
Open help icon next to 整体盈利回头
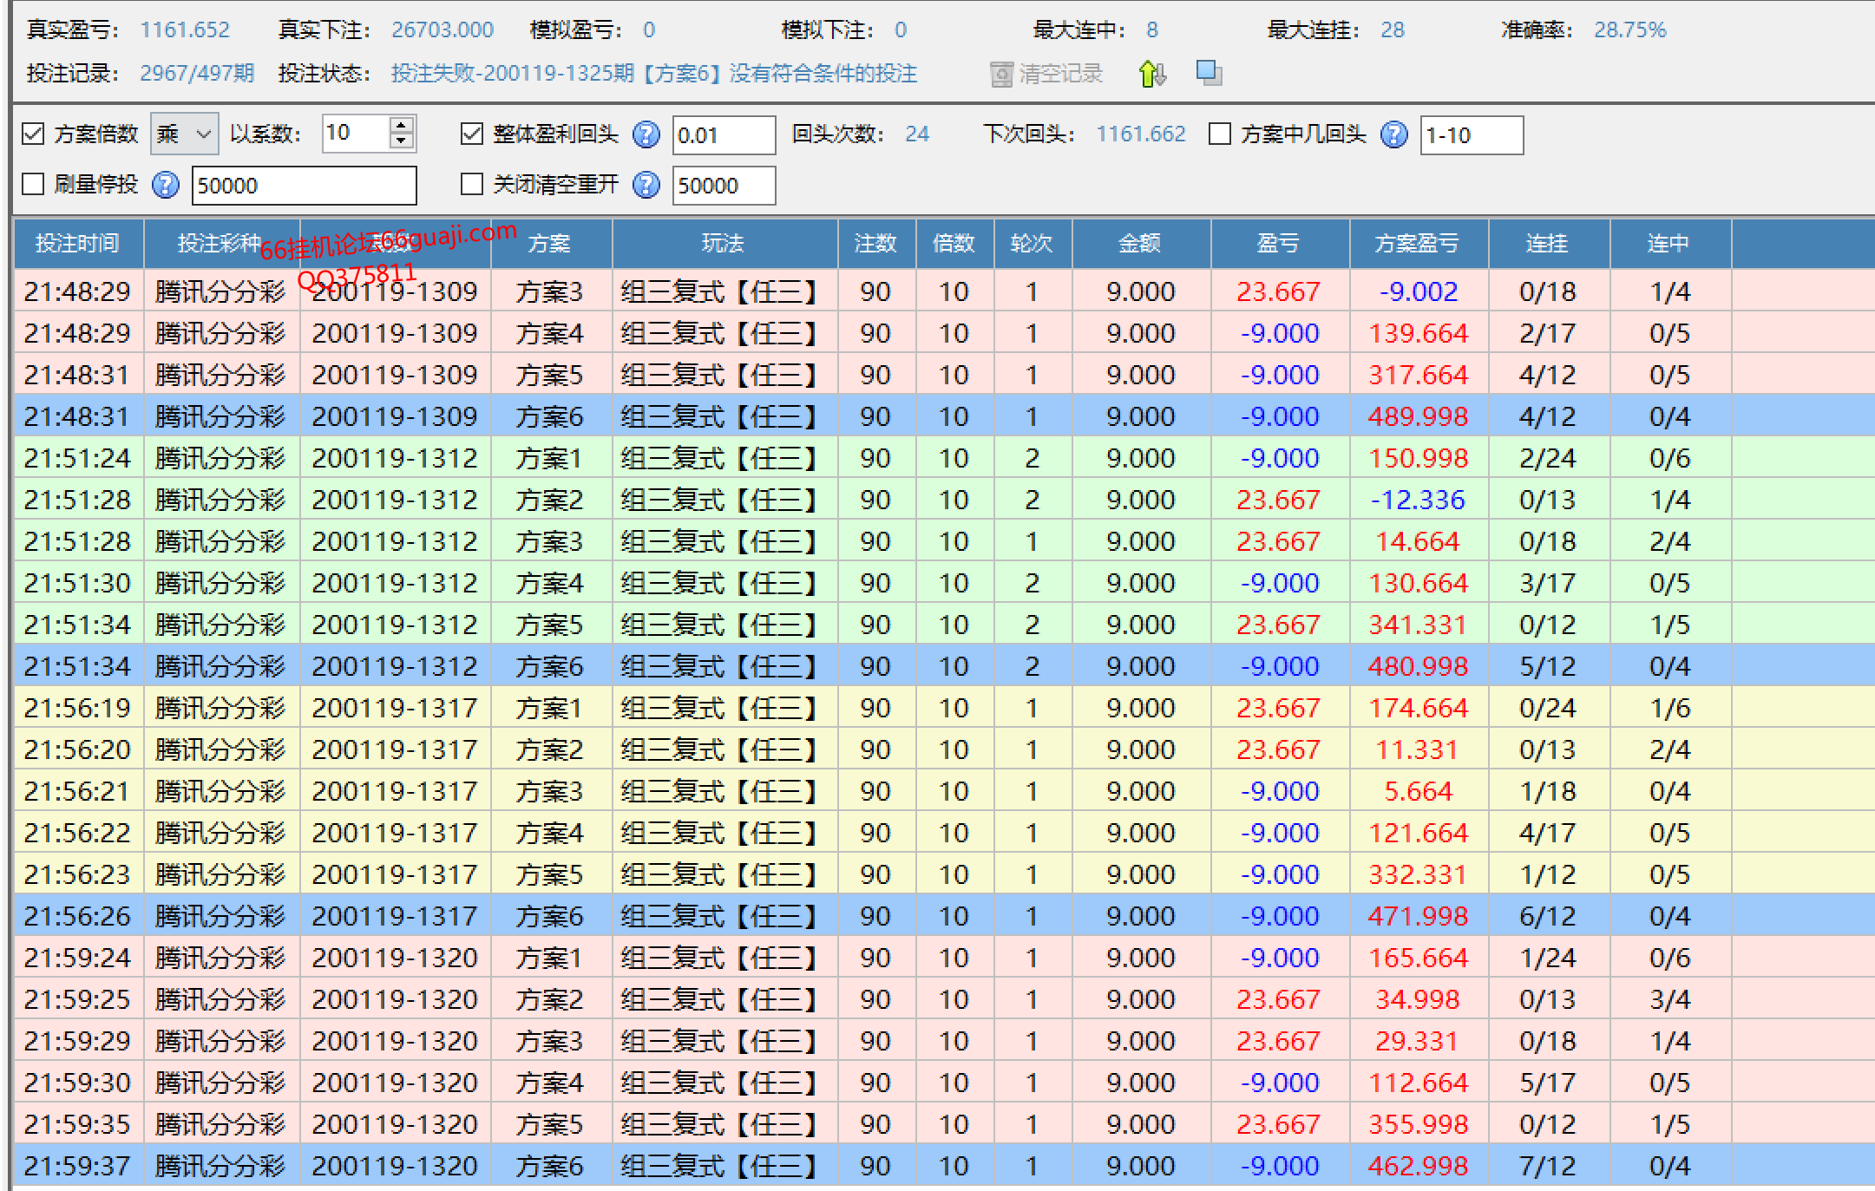pos(646,134)
